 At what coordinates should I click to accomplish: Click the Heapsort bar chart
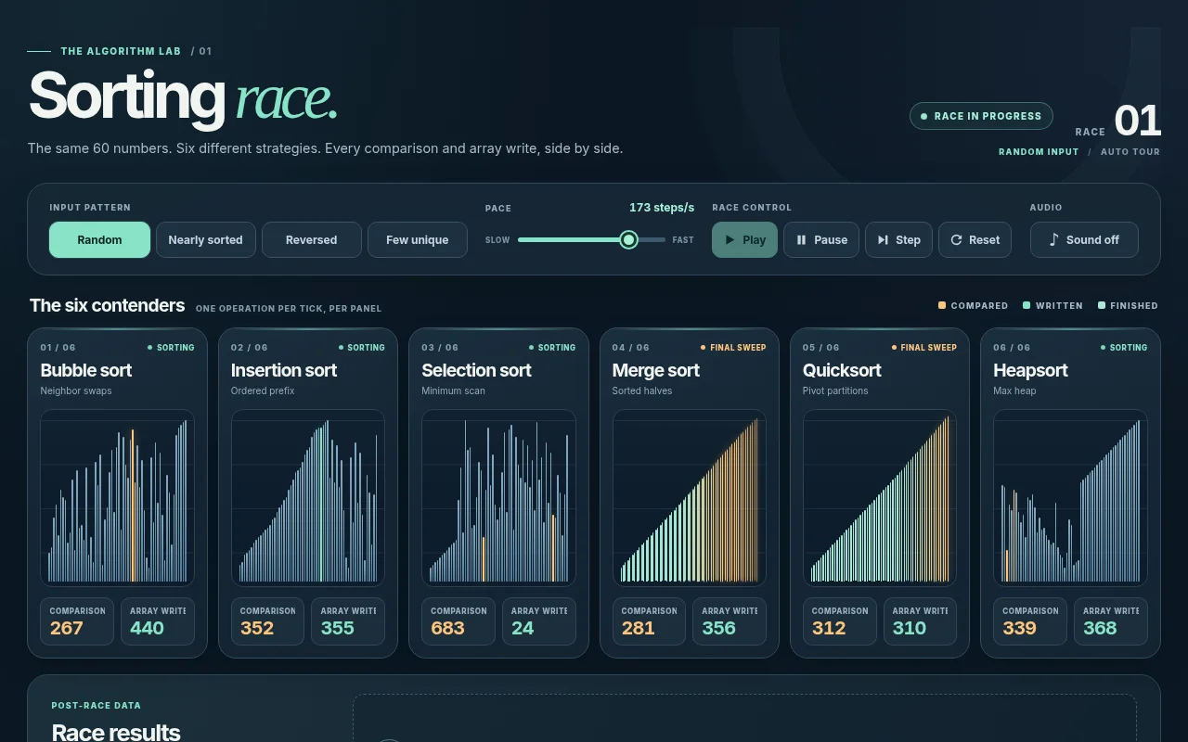click(x=1070, y=498)
